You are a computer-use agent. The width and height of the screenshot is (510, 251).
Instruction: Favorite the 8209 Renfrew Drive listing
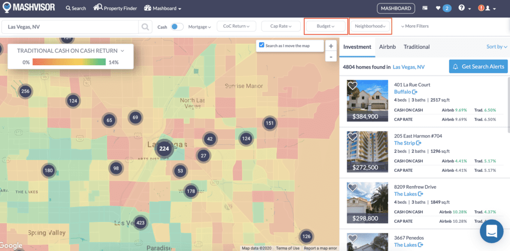coord(353,188)
